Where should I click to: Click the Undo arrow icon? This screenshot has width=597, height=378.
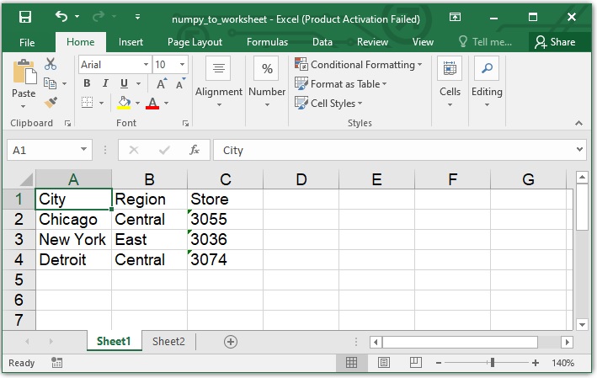(61, 17)
